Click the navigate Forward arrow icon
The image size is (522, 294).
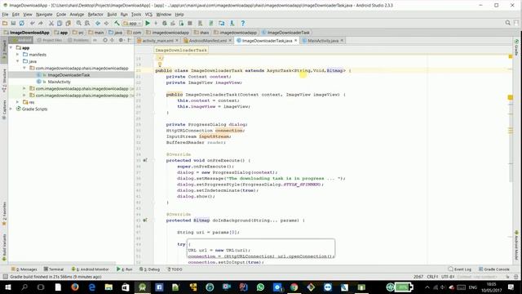pyautogui.click(x=106, y=24)
